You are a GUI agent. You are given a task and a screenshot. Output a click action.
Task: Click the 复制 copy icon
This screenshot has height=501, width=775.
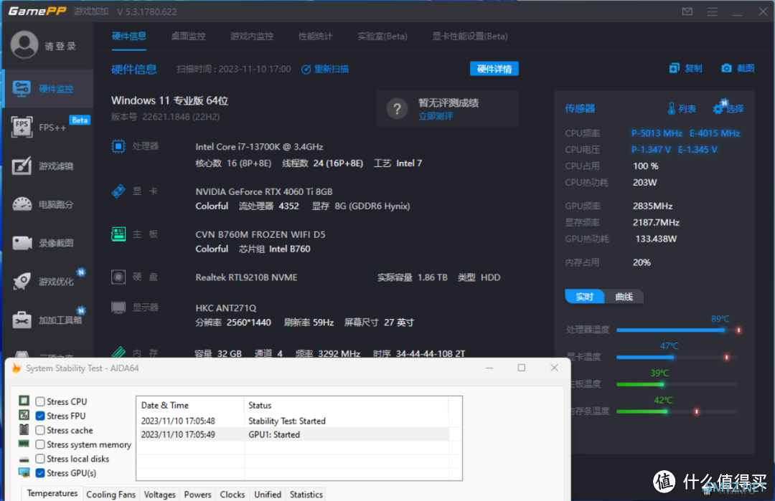[674, 68]
